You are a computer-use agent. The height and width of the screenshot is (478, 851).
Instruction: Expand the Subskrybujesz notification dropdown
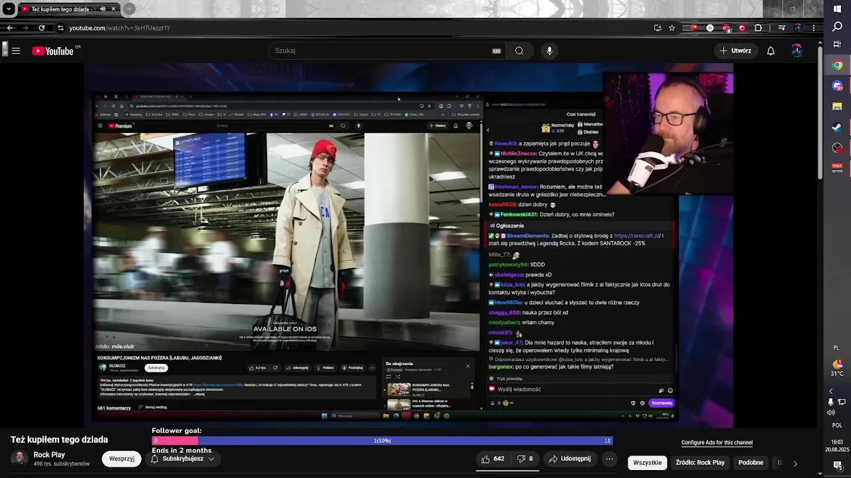click(x=182, y=459)
